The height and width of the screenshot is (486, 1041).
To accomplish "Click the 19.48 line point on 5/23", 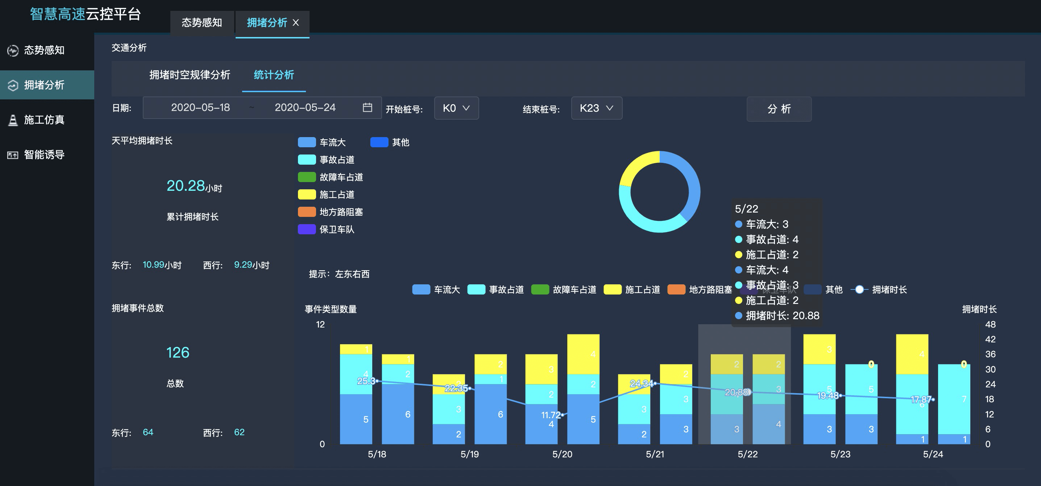I will 841,395.
